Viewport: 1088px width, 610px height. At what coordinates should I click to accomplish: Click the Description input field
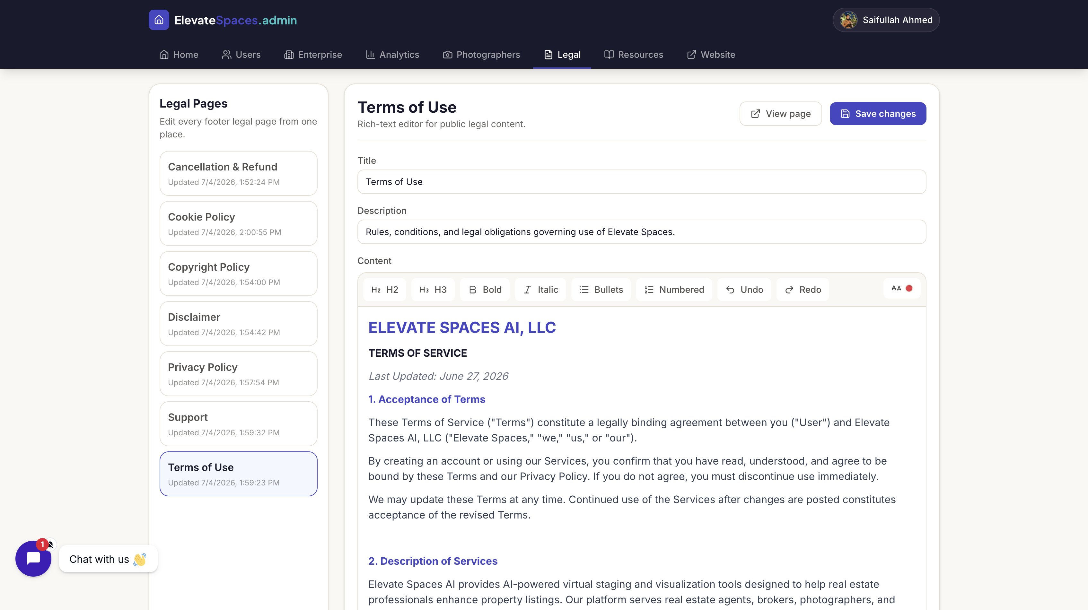tap(642, 232)
